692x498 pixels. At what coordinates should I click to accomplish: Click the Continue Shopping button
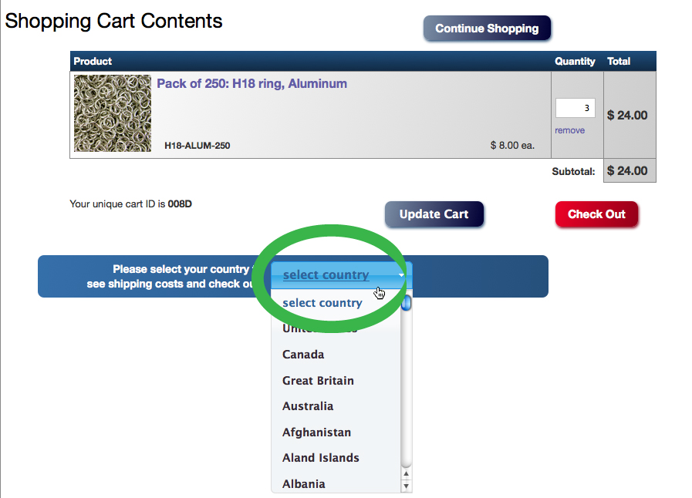tap(487, 29)
